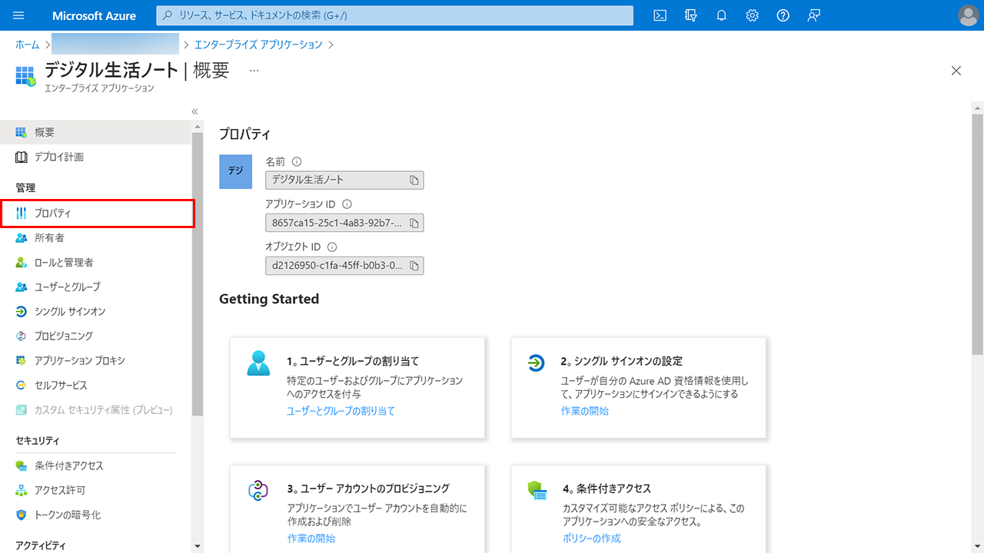Copy the アプリケーション ID value
The image size is (984, 553).
pyautogui.click(x=414, y=223)
